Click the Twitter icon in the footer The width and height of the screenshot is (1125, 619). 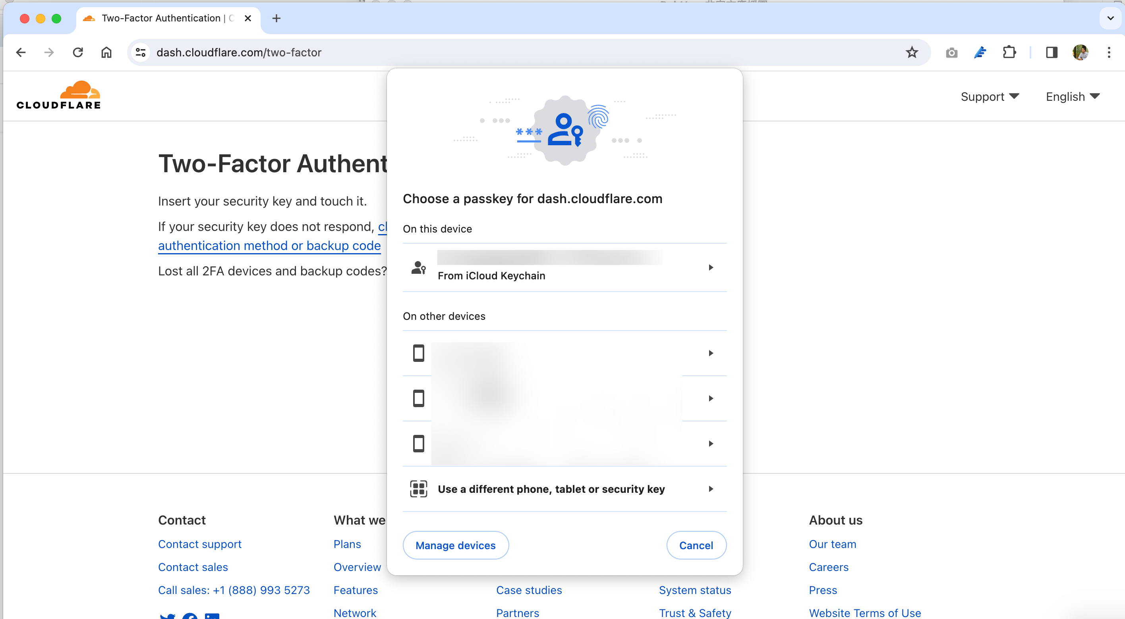168,615
